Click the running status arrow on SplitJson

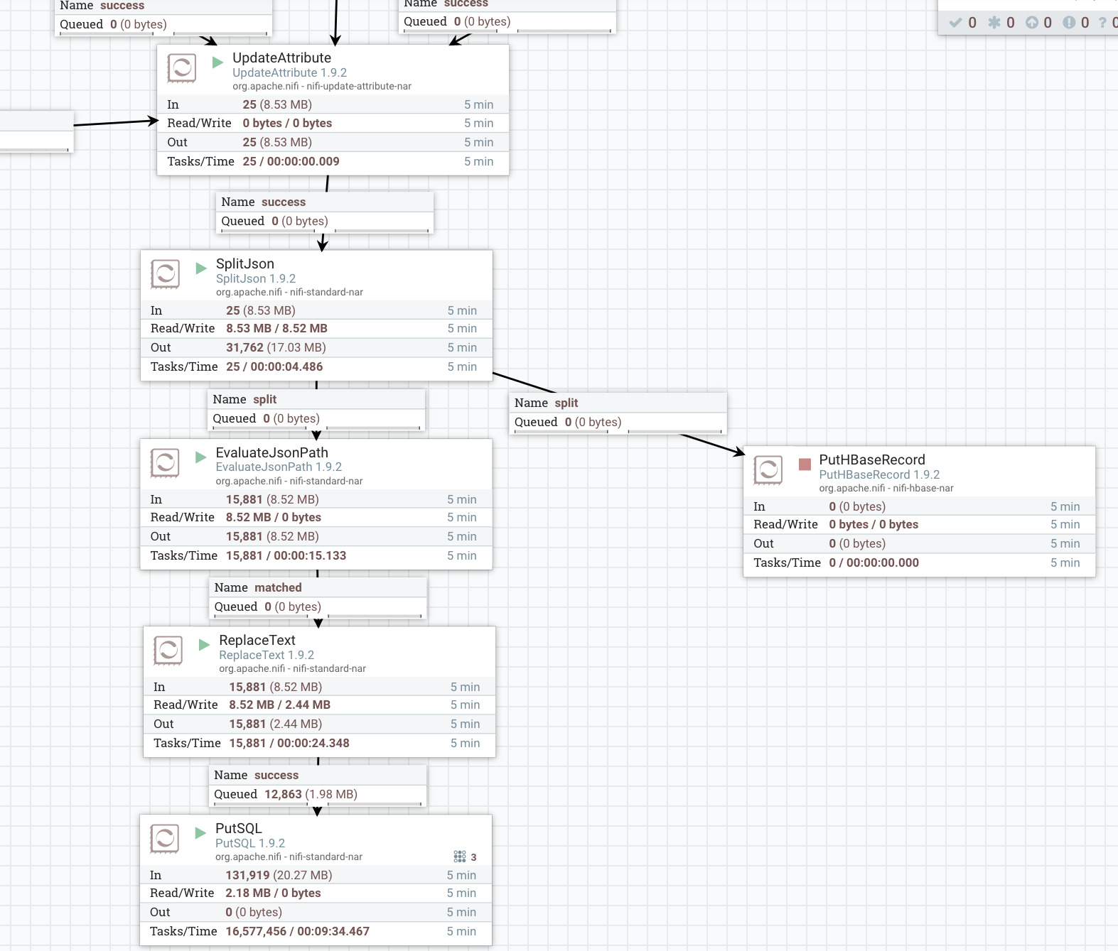201,268
